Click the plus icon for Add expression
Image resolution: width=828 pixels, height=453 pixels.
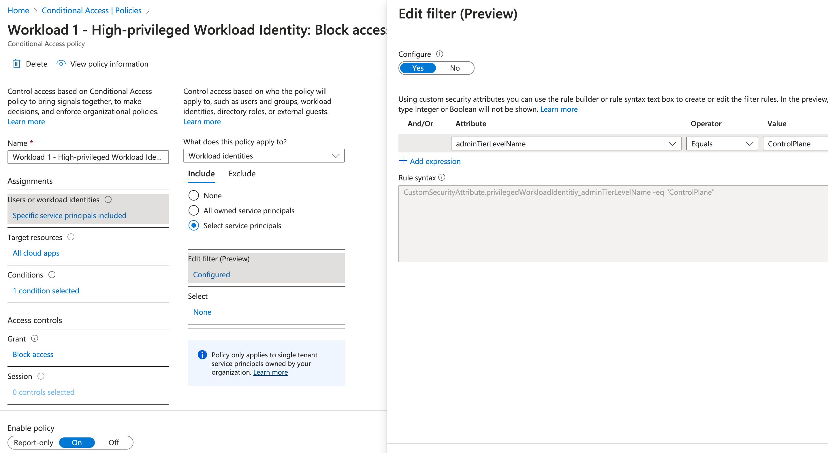403,161
